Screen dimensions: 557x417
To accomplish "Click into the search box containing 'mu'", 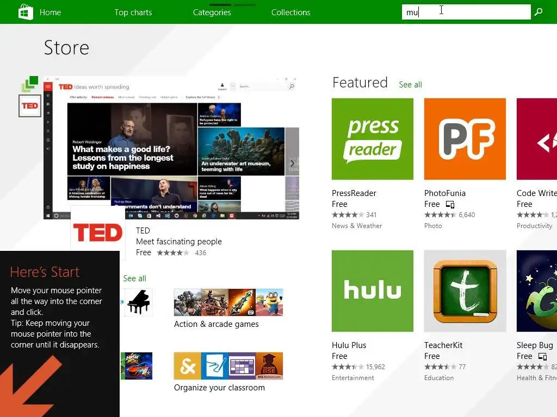I will (466, 12).
